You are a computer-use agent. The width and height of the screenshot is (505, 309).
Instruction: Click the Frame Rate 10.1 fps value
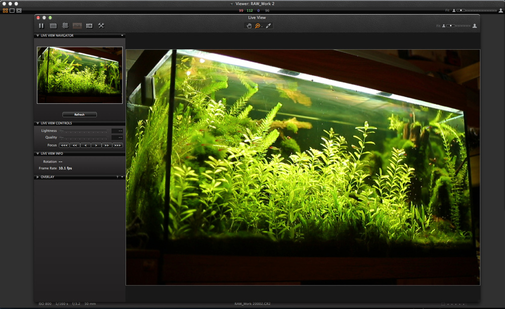point(65,168)
